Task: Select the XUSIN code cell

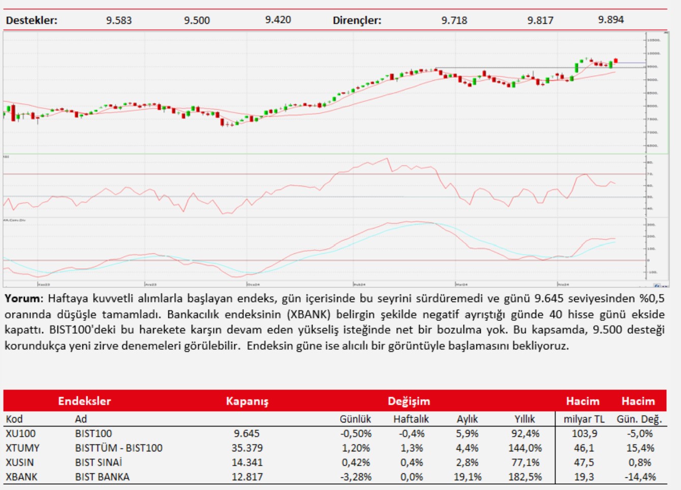Action: pos(20,463)
